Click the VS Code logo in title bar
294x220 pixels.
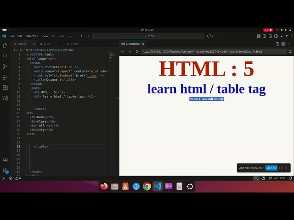coord(4,36)
